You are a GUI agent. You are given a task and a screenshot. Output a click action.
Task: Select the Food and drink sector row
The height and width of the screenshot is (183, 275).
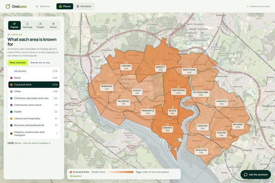tap(34, 85)
